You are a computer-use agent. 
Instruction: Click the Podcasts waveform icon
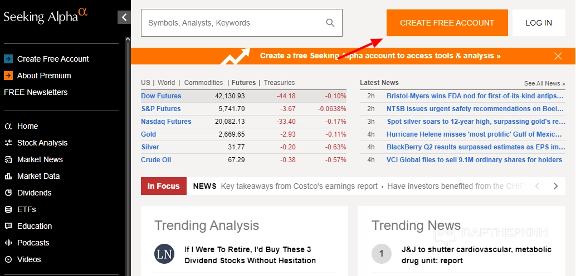pyautogui.click(x=8, y=243)
